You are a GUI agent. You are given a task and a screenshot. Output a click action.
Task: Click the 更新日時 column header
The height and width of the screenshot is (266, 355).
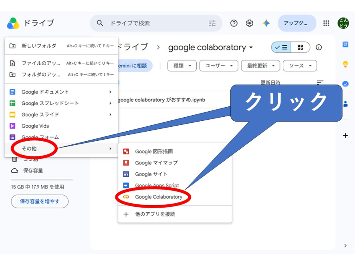(x=270, y=82)
